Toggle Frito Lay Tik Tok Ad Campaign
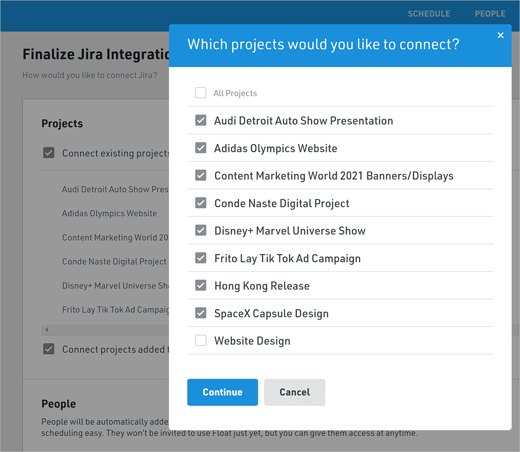This screenshot has height=452, width=520. coord(201,258)
